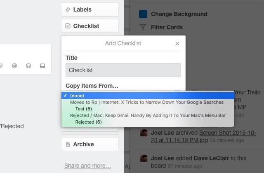Click the Filter Cards funnel icon

pyautogui.click(x=143, y=27)
